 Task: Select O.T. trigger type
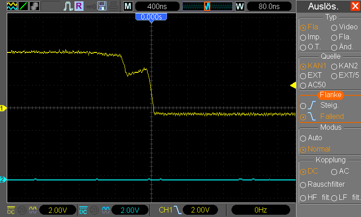(x=310, y=47)
